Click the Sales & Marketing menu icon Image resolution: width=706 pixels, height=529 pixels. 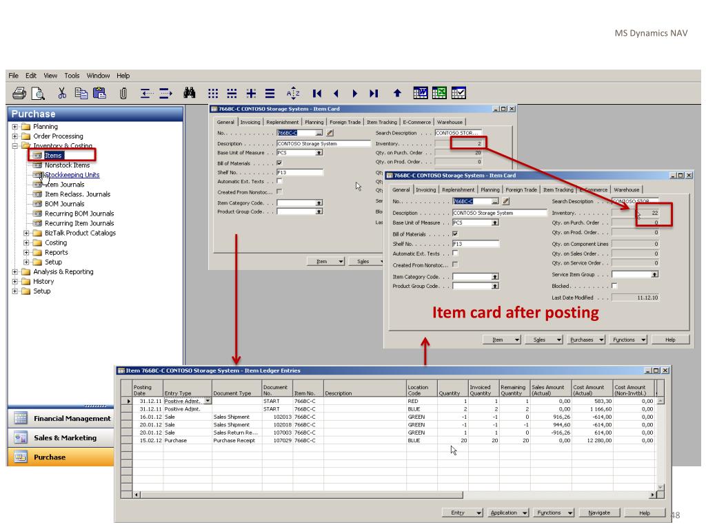coord(20,437)
